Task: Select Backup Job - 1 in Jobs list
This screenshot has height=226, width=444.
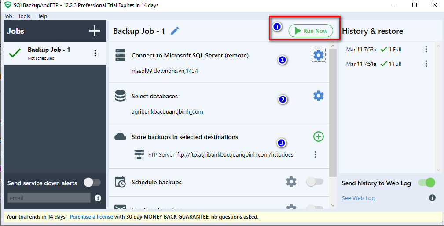Action: 55,53
